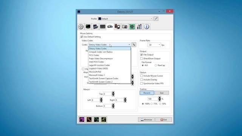
Task: Open the Overlay tab with monitor icon
Action: coord(88,27)
